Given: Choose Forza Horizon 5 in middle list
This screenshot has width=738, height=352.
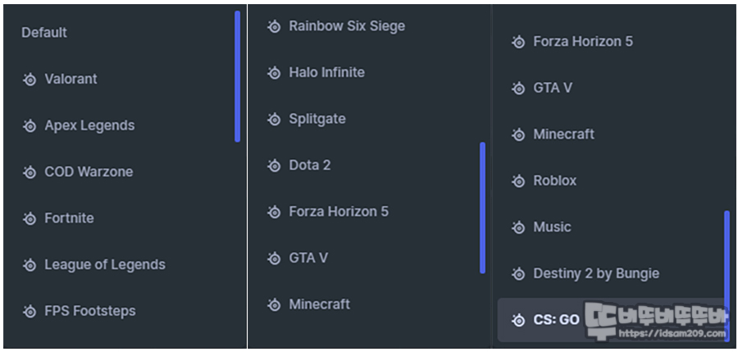Looking at the screenshot, I should click(339, 212).
